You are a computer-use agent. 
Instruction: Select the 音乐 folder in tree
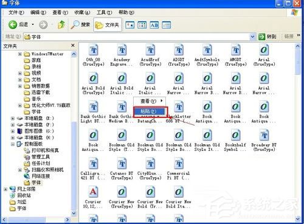(x=32, y=99)
